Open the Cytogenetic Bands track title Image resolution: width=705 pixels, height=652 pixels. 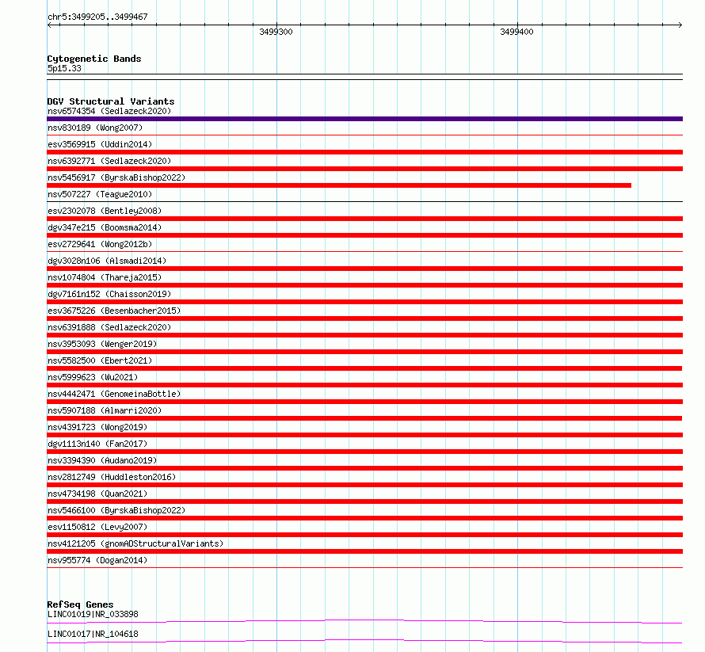pos(94,59)
